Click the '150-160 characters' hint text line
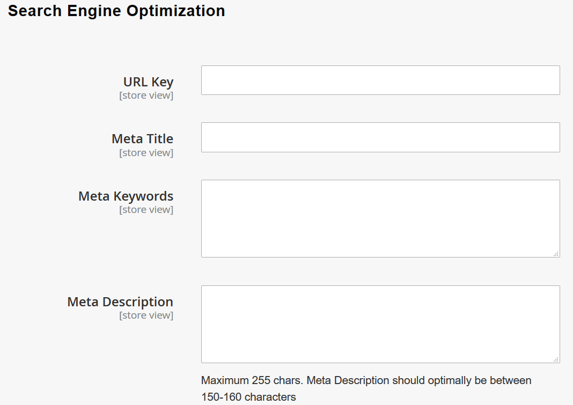This screenshot has width=573, height=405. [x=248, y=397]
